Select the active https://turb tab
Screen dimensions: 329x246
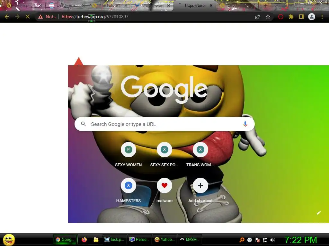194,5
